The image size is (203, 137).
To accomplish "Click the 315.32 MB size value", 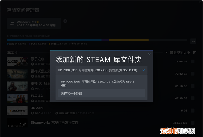I will pyautogui.click(x=180, y=123).
